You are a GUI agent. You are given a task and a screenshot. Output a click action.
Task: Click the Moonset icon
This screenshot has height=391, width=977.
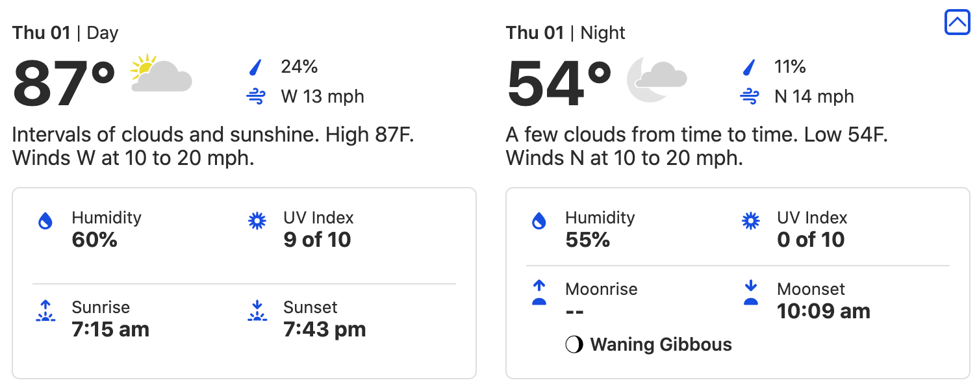click(x=751, y=294)
